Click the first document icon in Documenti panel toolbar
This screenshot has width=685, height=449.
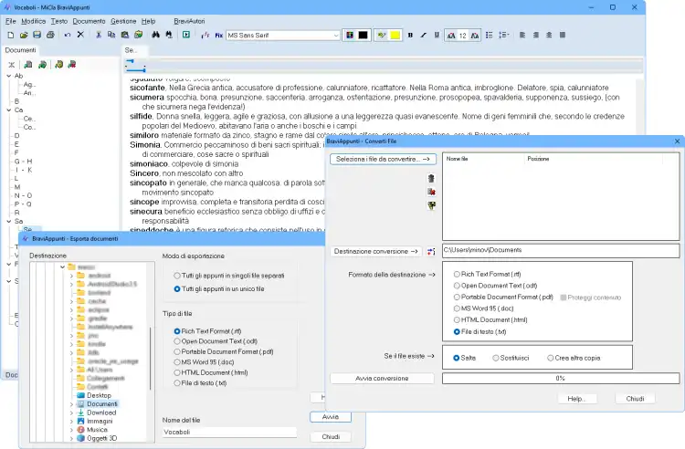point(28,65)
